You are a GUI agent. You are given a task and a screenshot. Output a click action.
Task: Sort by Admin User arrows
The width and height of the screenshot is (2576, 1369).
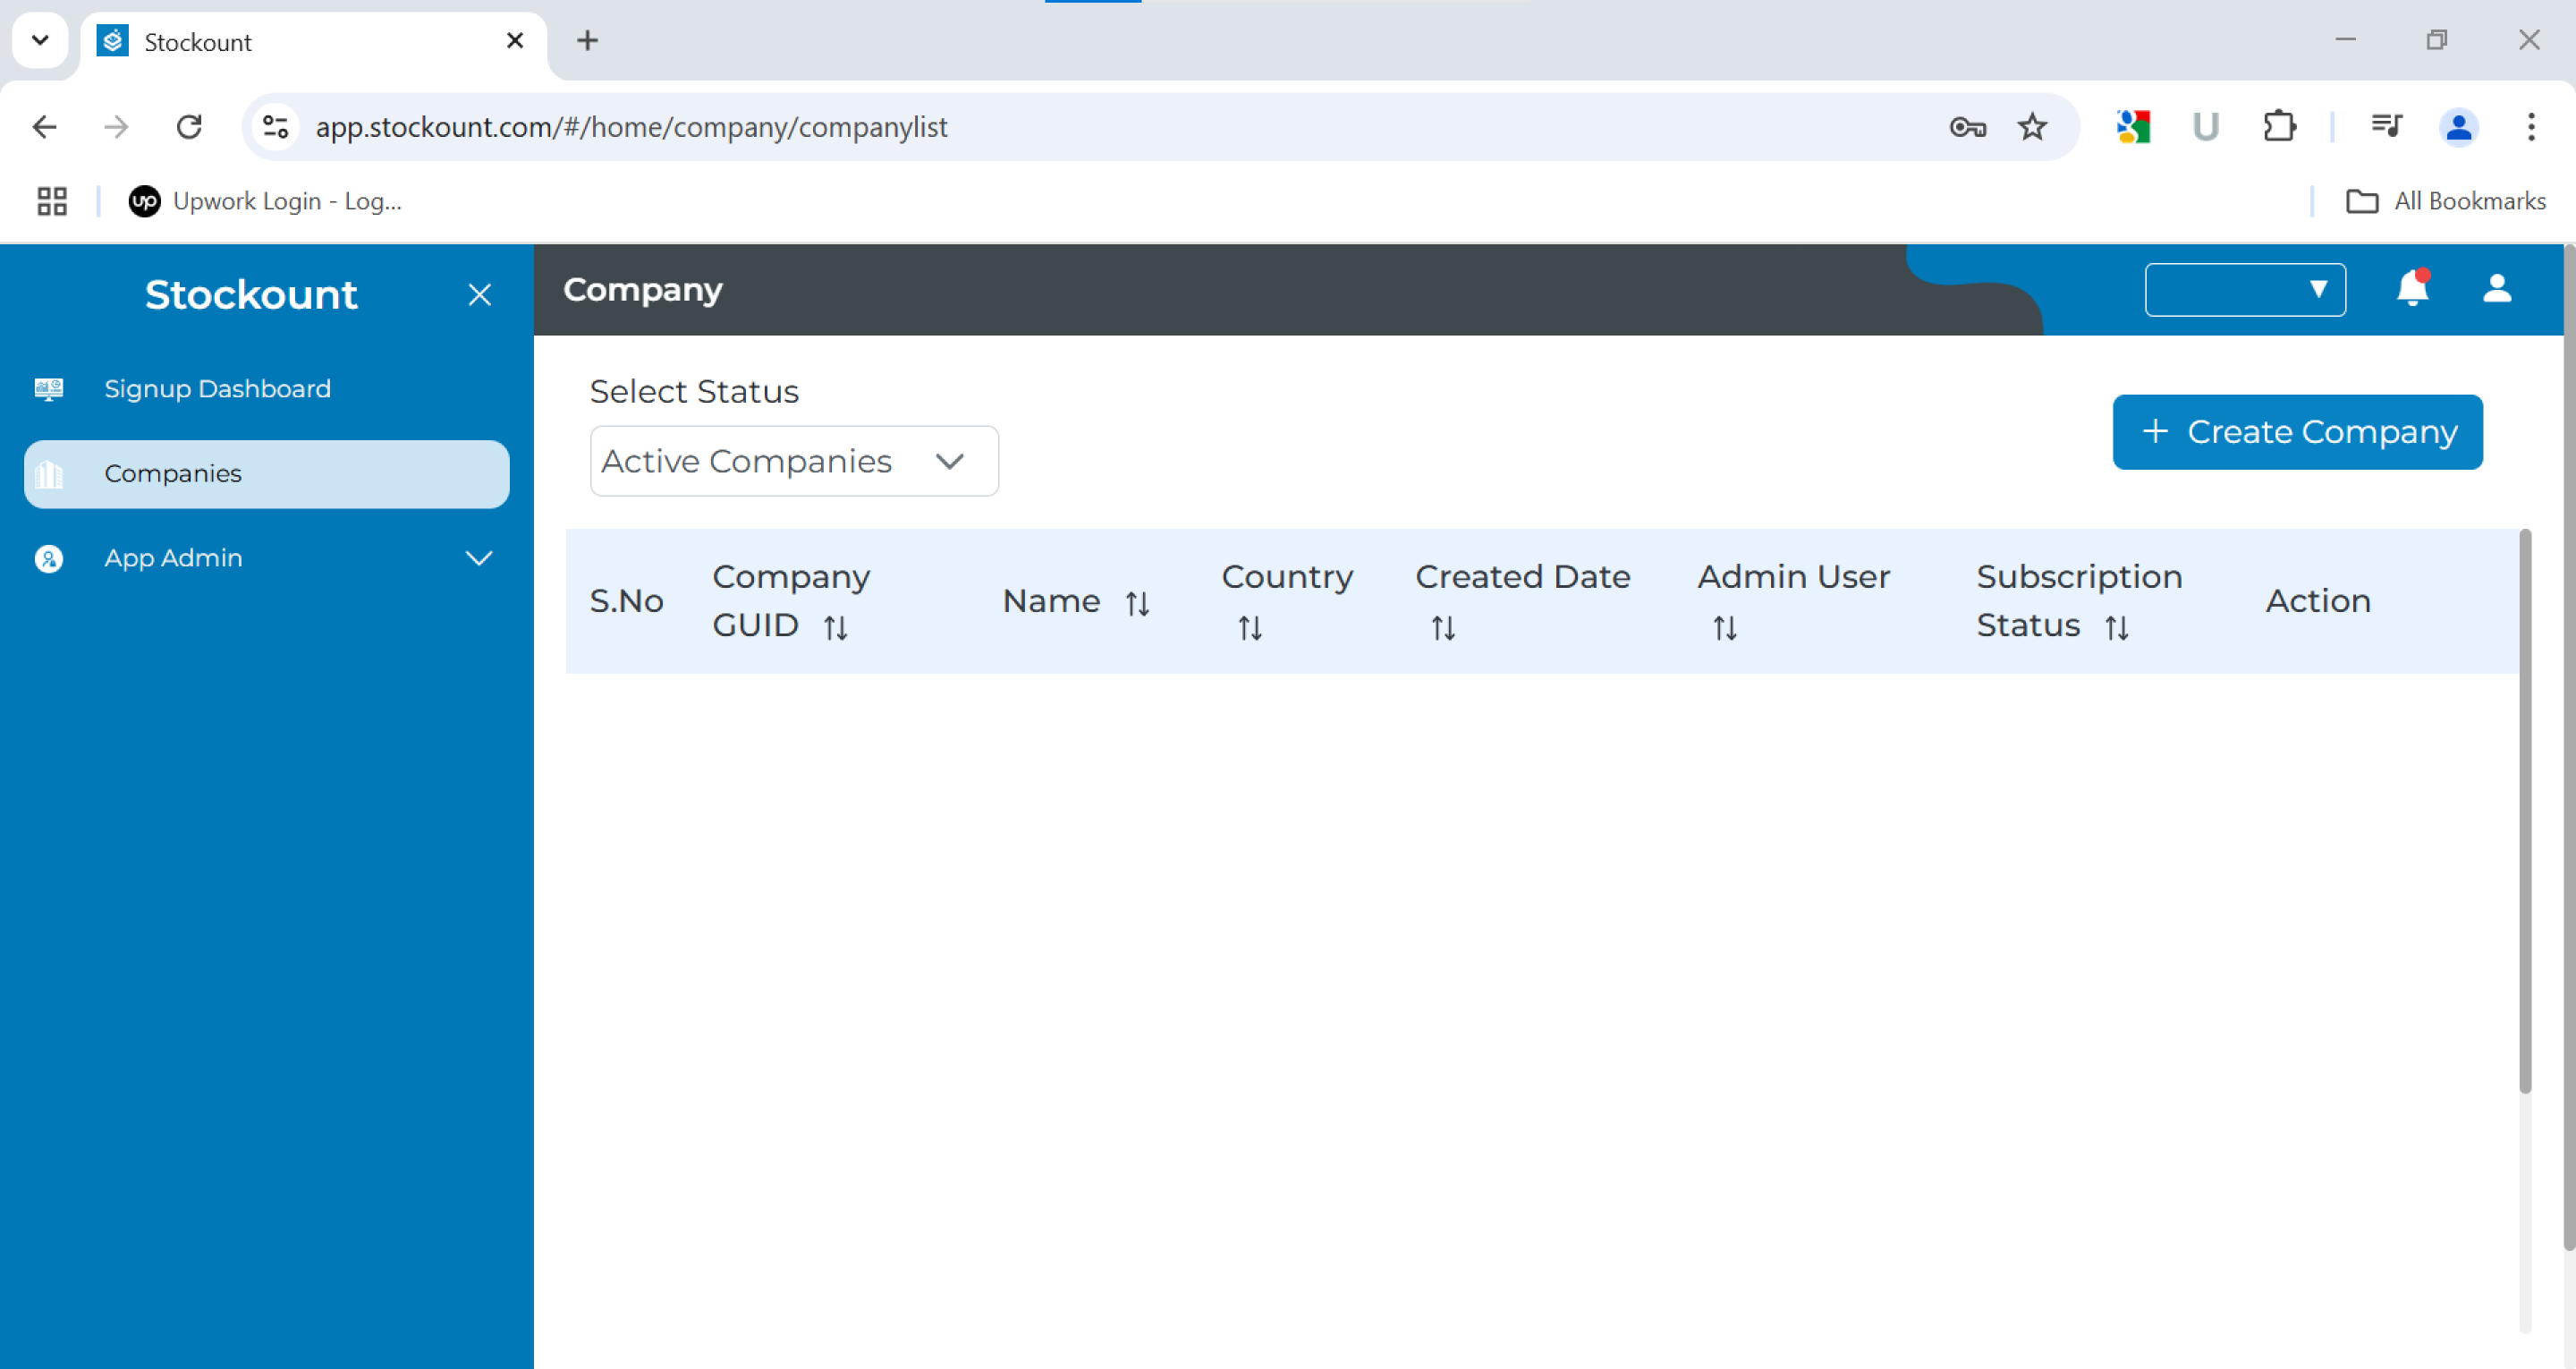tap(1724, 628)
